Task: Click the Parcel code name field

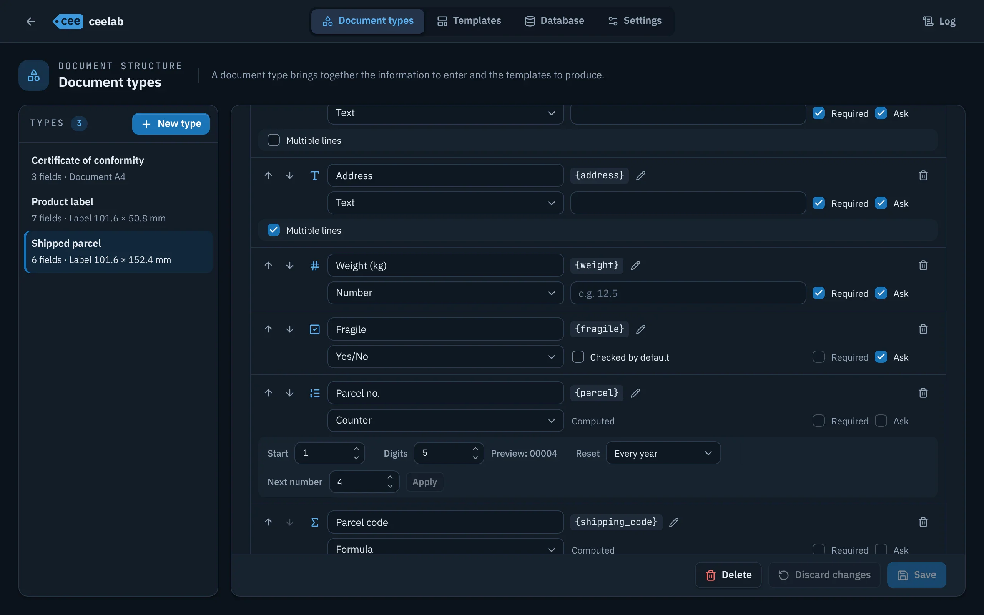Action: pos(445,522)
